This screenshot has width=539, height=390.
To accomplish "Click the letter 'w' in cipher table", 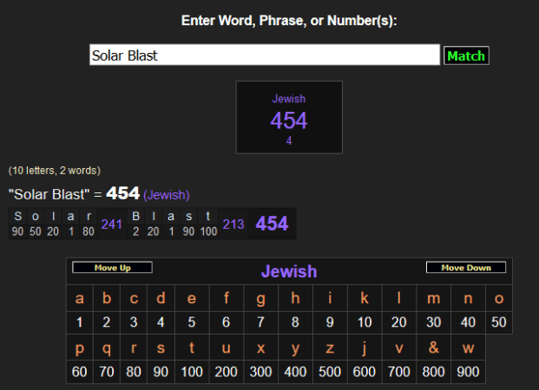I will click(x=469, y=348).
